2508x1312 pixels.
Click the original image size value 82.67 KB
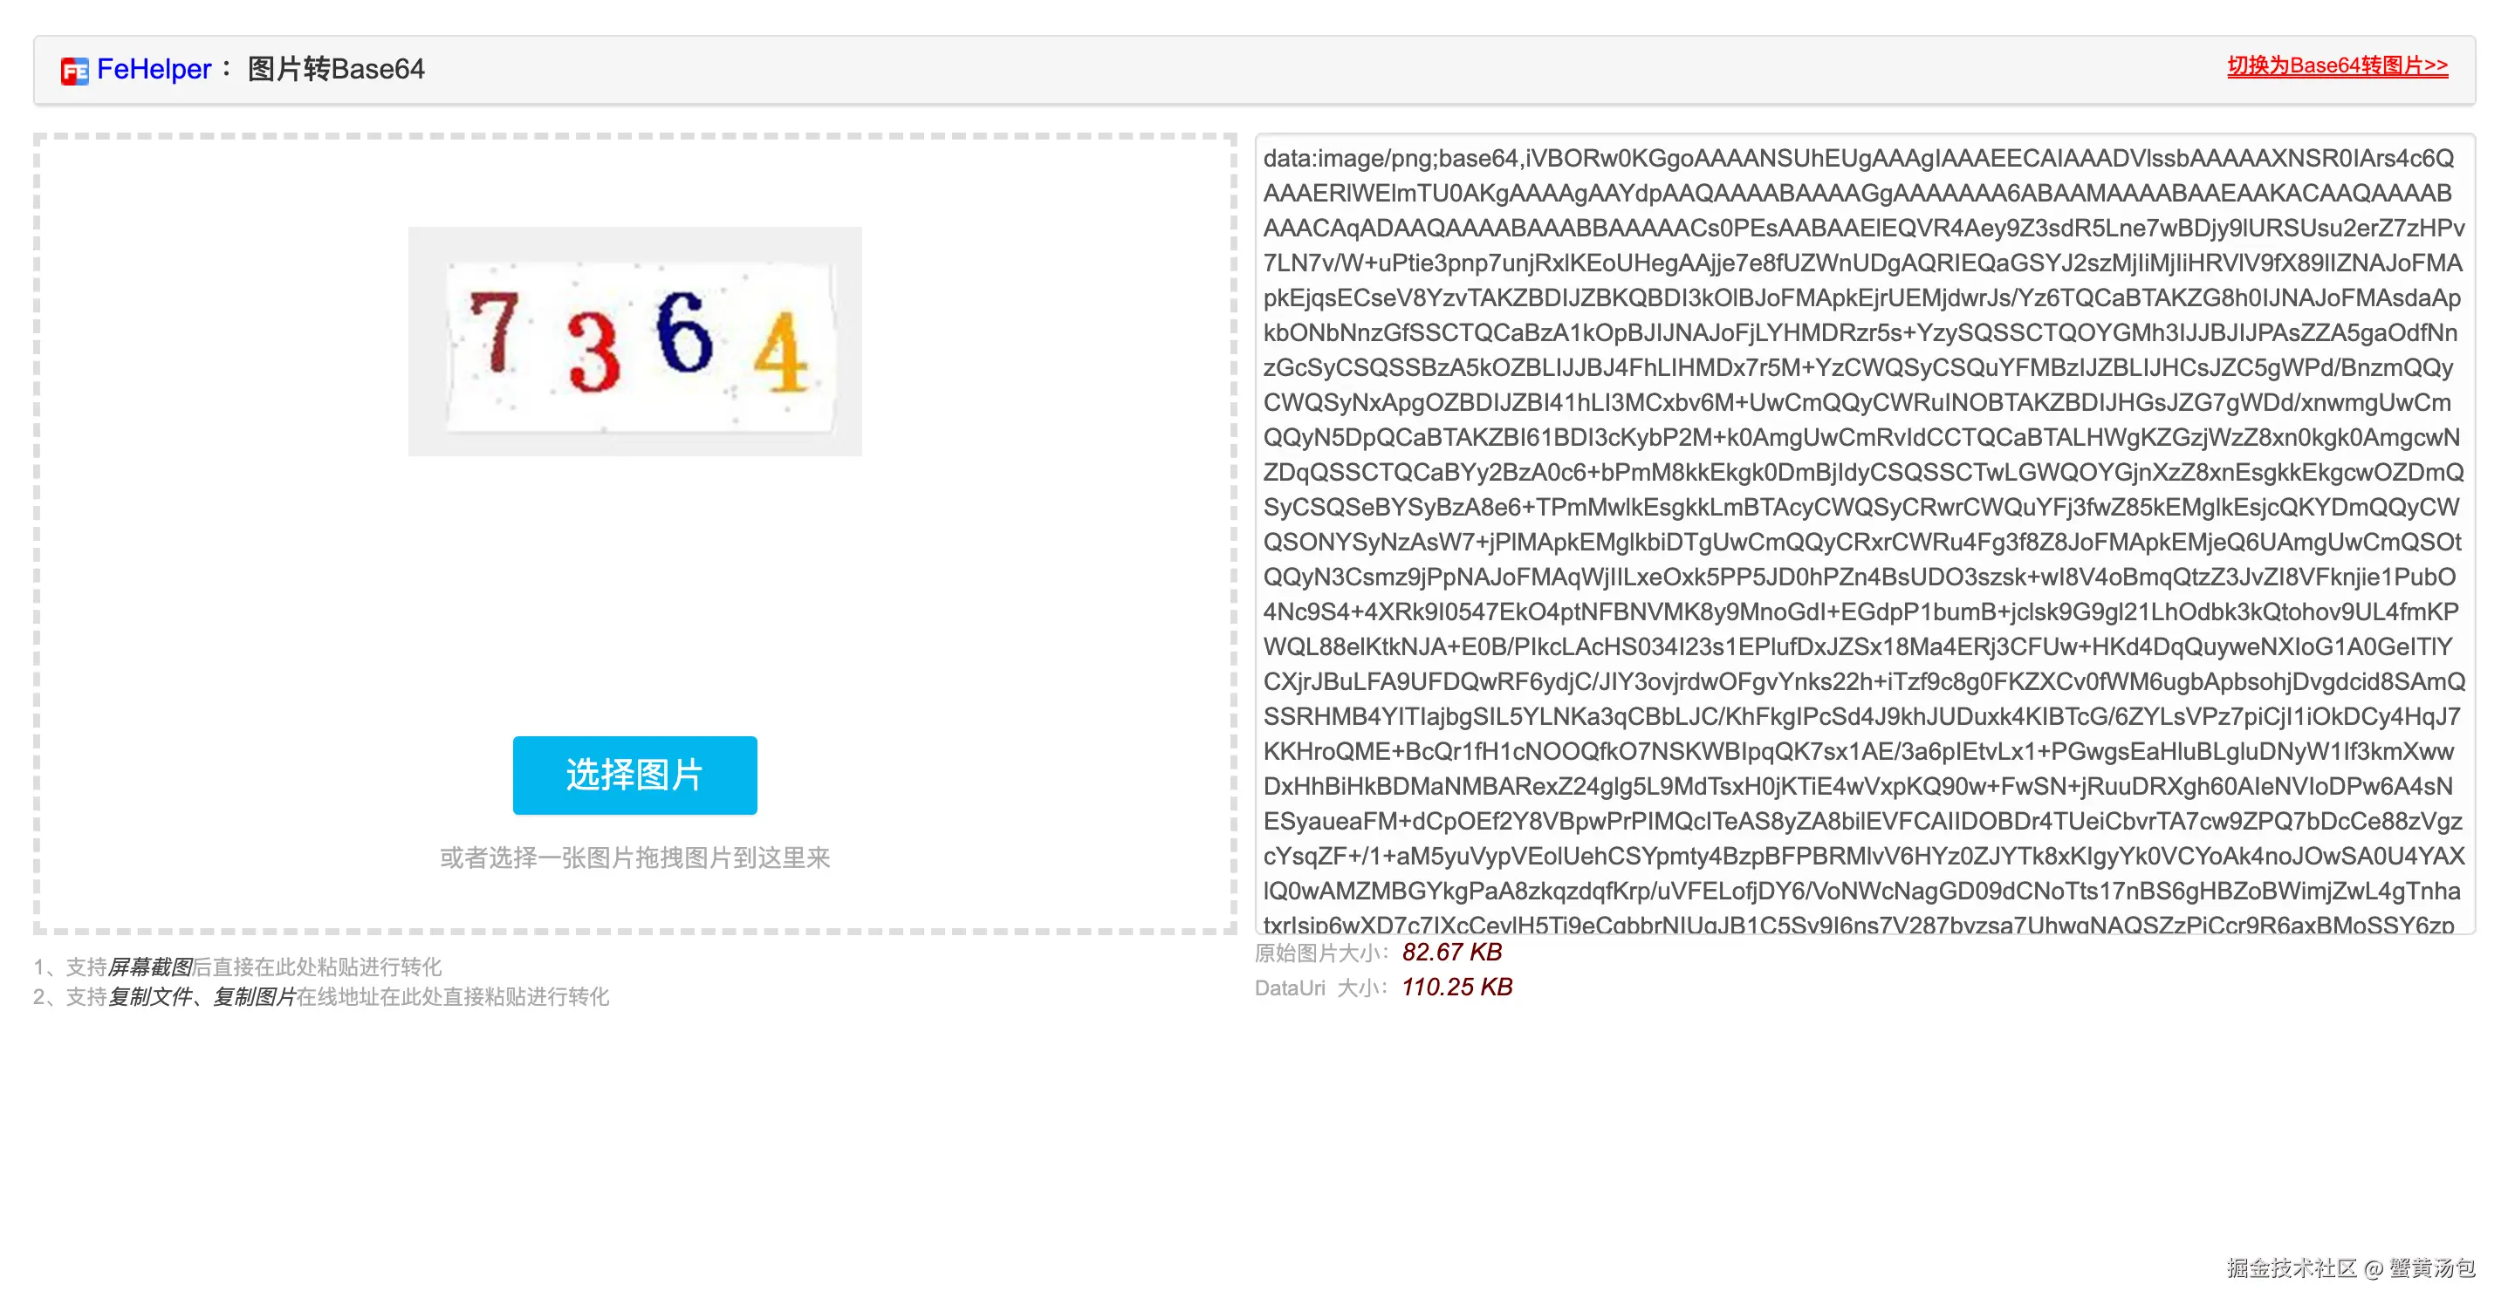[1451, 952]
